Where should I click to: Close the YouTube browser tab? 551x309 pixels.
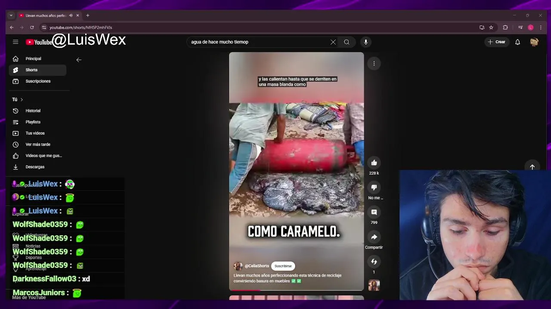coord(77,15)
